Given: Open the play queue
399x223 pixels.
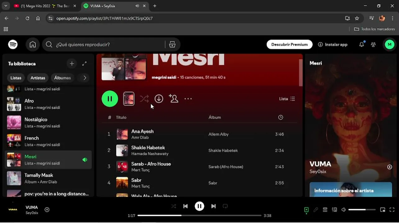Looking at the screenshot, I should tap(325, 210).
